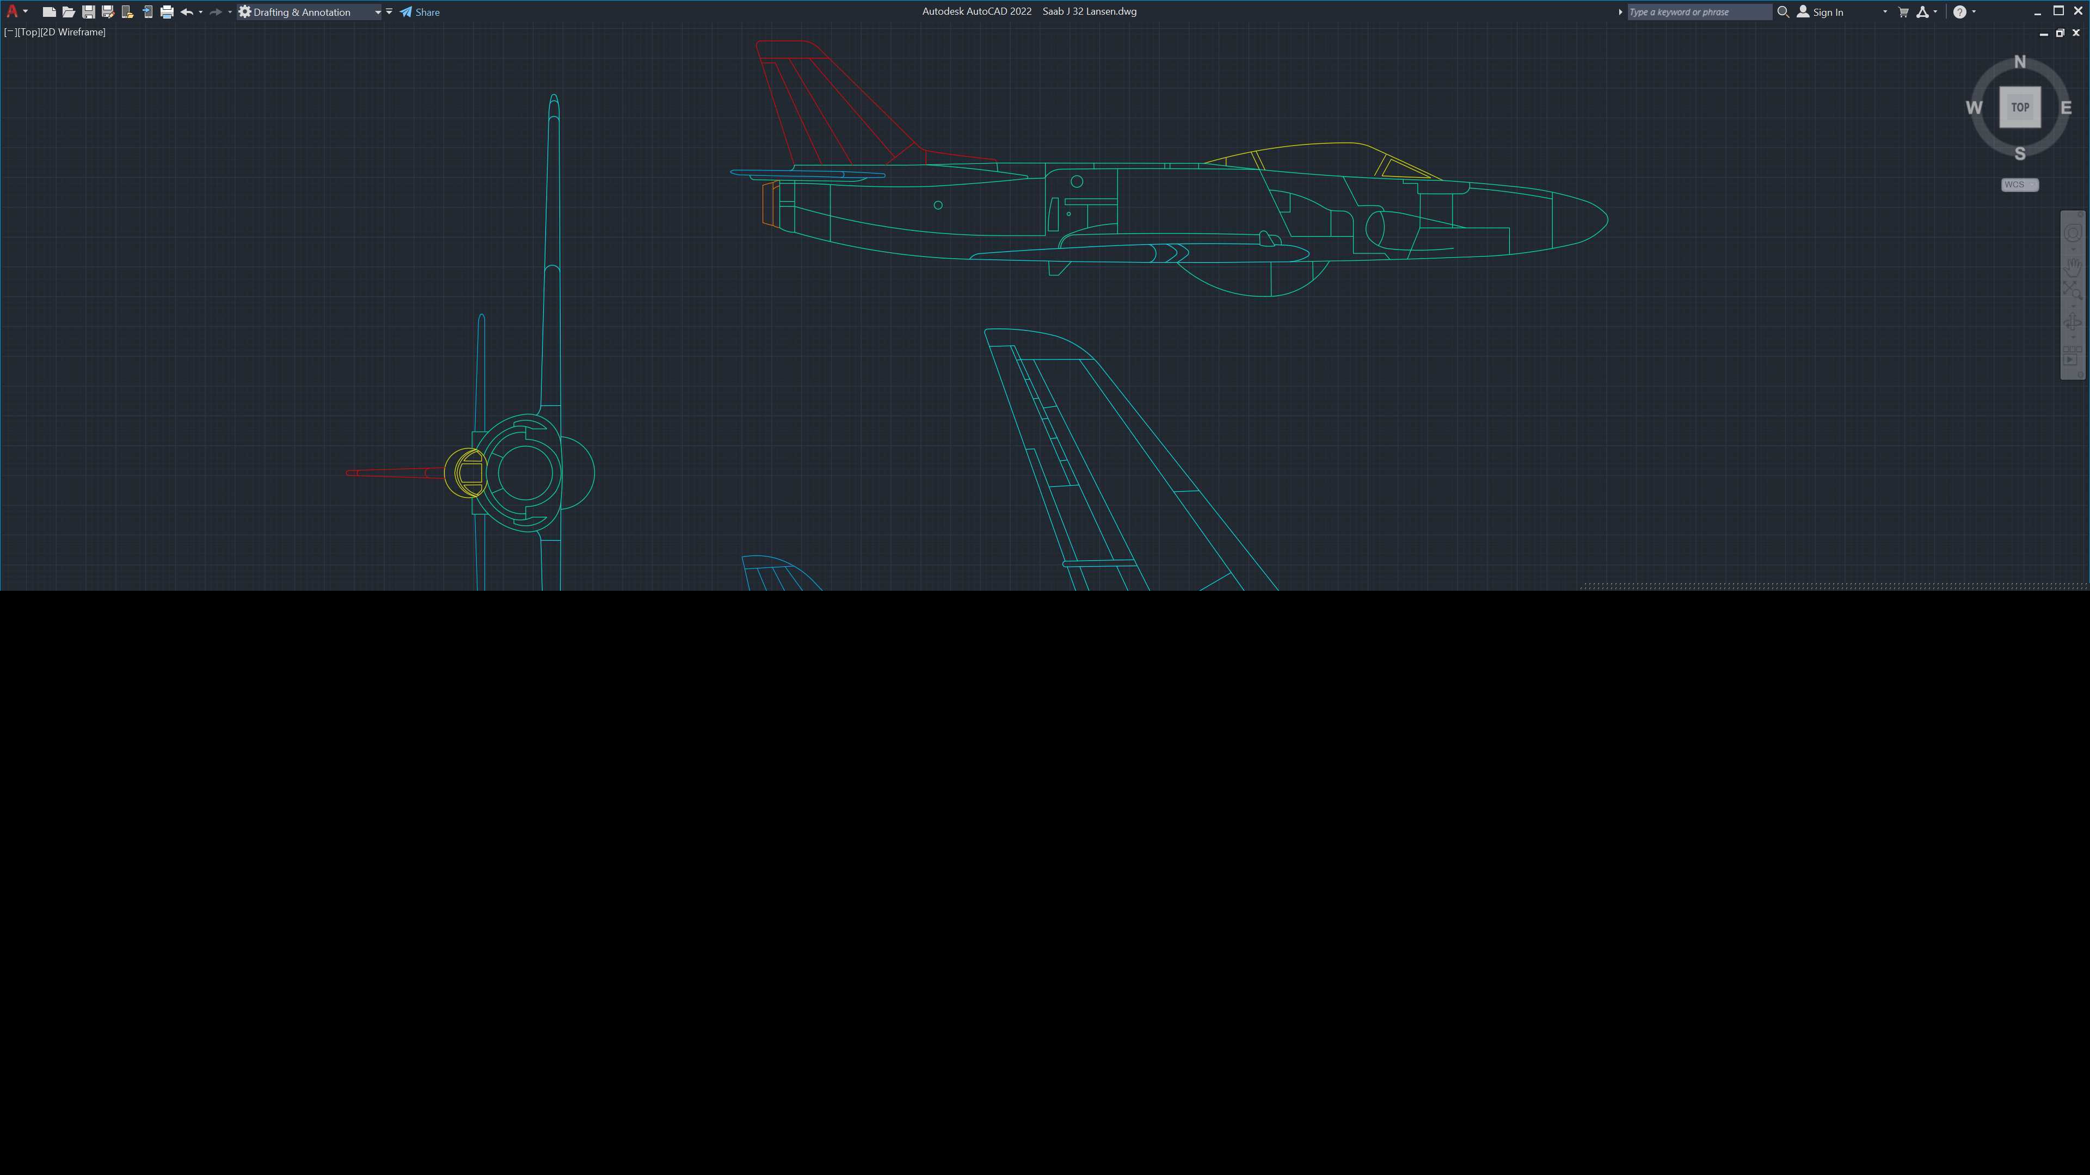Click the Autodesk connect triangle icon
Screen dimensions: 2090x1175
1922,12
